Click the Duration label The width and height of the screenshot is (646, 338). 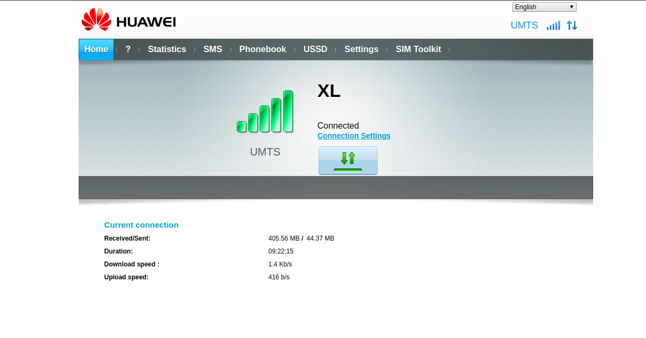118,251
